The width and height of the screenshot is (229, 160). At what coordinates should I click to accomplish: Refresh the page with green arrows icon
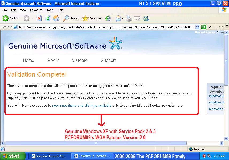[48, 18]
